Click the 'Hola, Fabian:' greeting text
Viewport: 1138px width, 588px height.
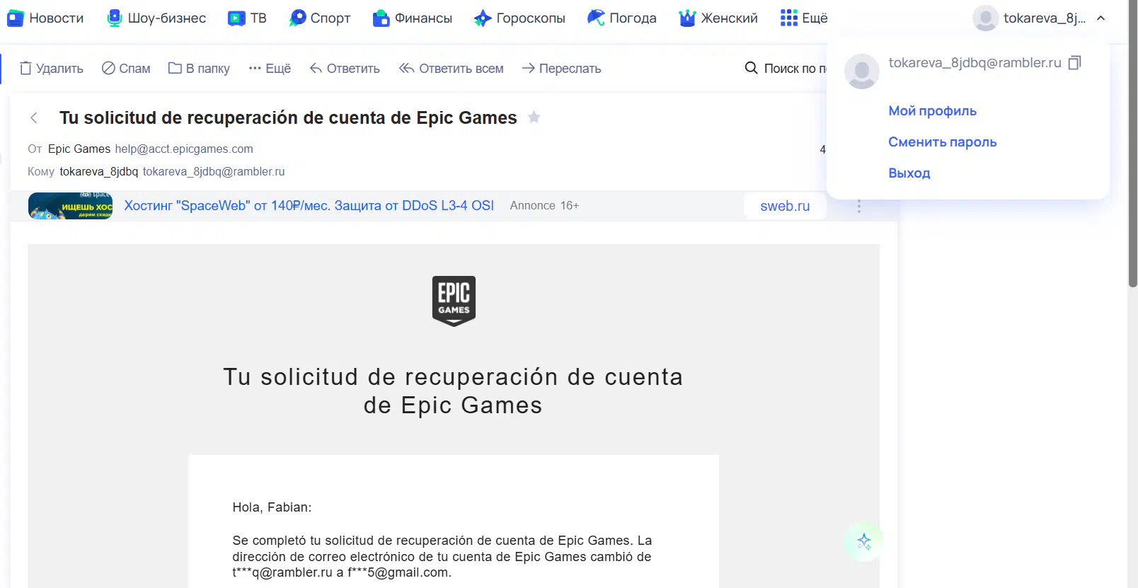pos(272,507)
